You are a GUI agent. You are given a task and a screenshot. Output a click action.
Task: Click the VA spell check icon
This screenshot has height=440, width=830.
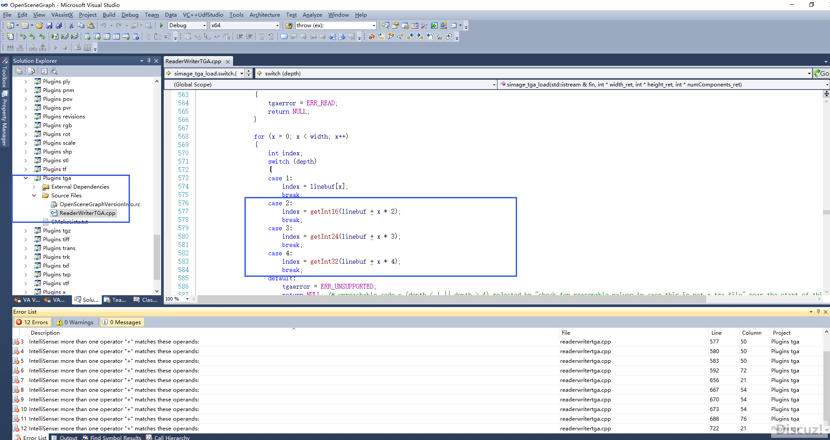pos(439,36)
